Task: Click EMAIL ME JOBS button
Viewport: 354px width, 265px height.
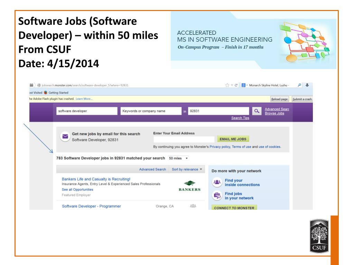Action: (233, 139)
